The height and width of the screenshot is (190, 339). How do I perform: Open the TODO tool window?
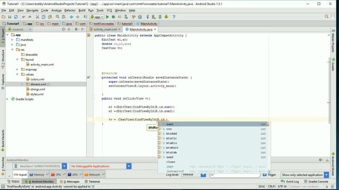pyautogui.click(x=13, y=182)
